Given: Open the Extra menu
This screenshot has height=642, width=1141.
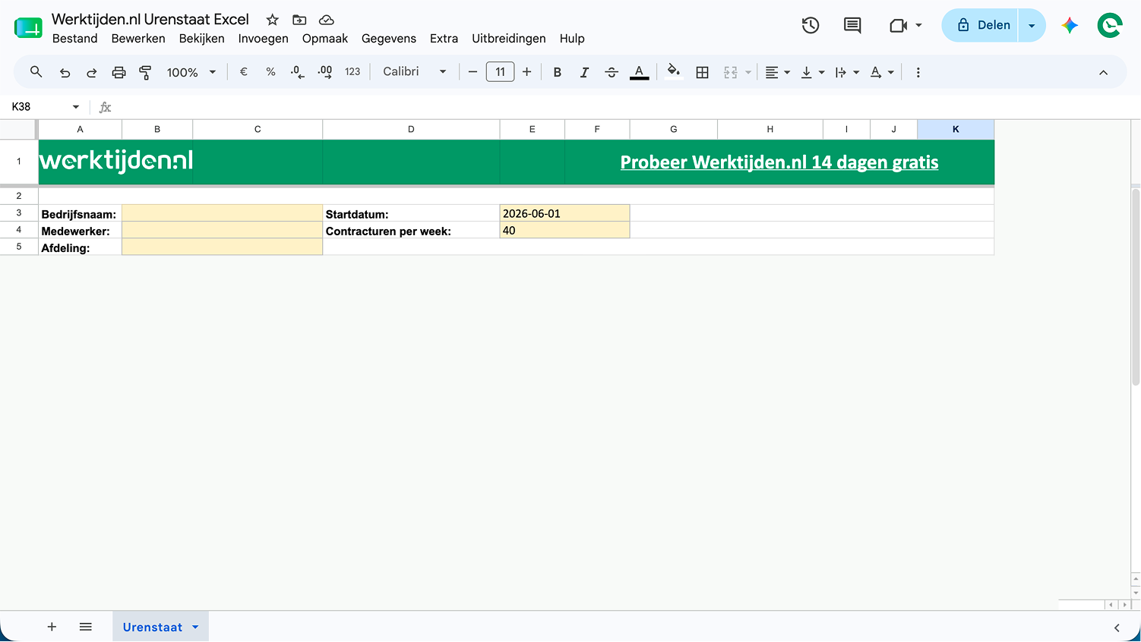Looking at the screenshot, I should coord(444,39).
